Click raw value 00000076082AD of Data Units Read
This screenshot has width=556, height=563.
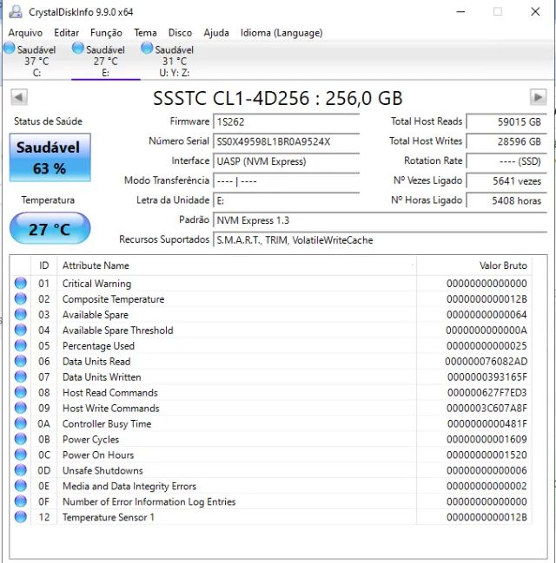[x=486, y=361]
